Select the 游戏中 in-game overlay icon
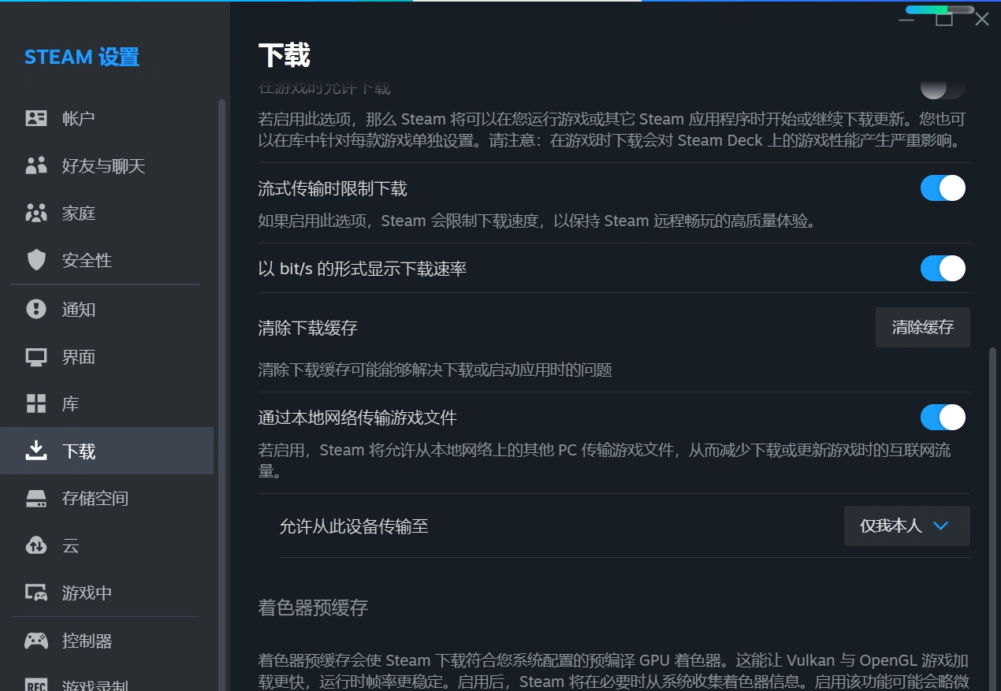This screenshot has height=691, width=1001. (x=36, y=593)
